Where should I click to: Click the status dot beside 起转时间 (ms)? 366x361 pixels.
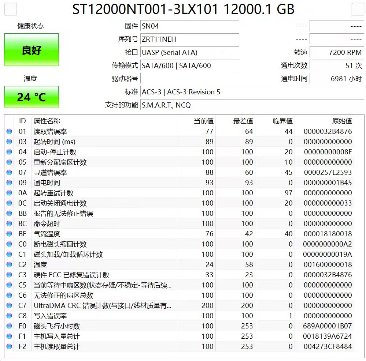[x=9, y=142]
